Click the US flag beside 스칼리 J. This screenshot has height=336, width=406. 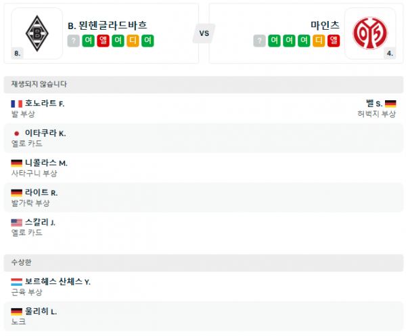tap(17, 222)
